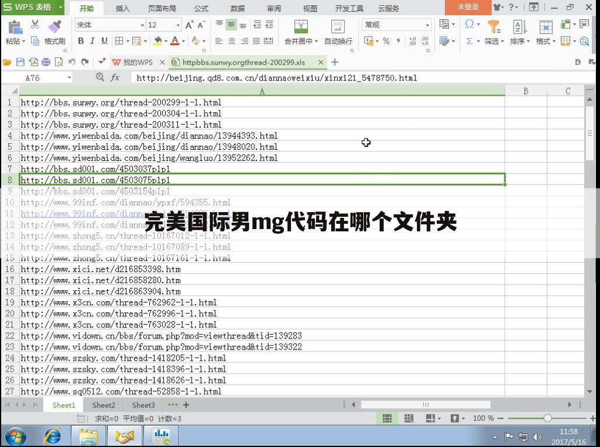Screen dimensions: 600x447
Task: Switch to the 数据 tab
Action: click(x=238, y=8)
